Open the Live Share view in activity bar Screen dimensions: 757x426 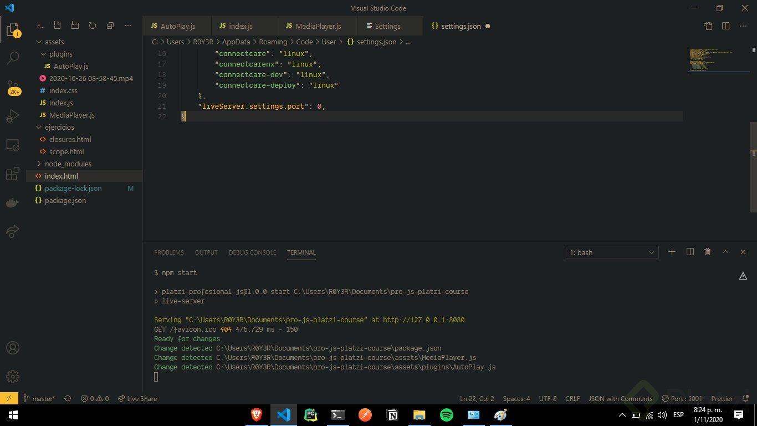pyautogui.click(x=13, y=231)
